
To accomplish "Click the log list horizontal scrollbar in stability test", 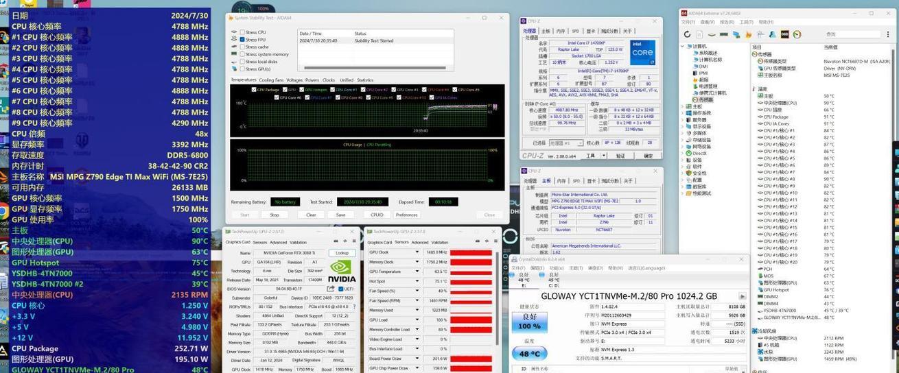I will click(374, 68).
